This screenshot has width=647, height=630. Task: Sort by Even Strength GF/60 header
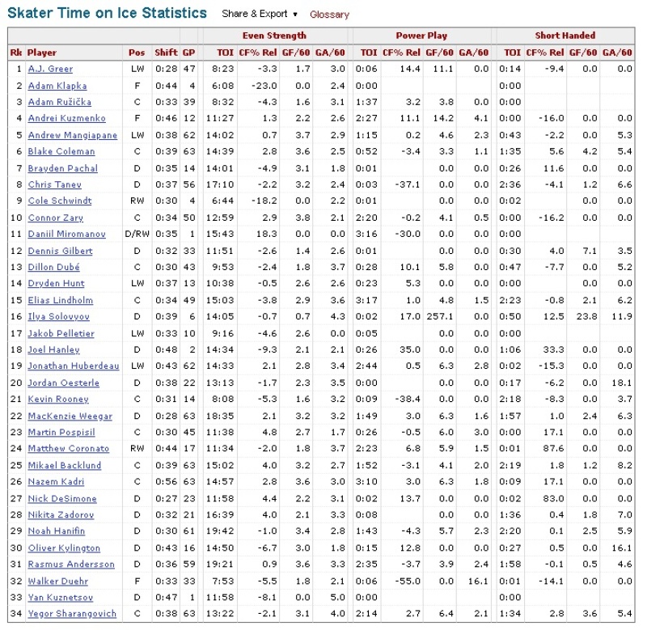(296, 53)
